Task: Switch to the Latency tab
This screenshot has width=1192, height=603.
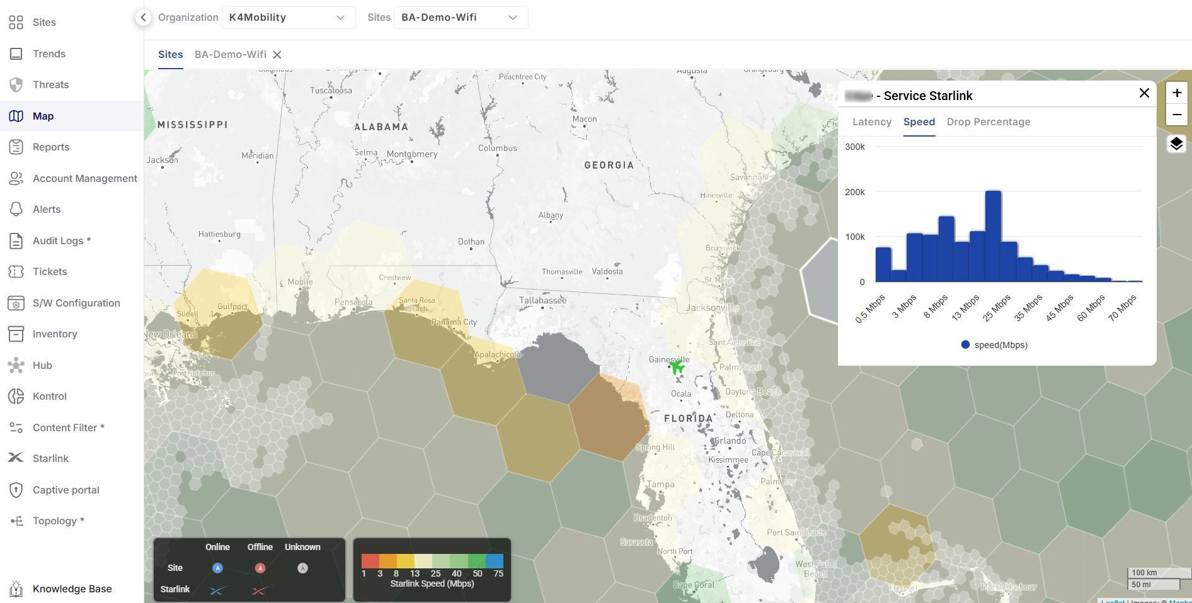Action: (x=871, y=122)
